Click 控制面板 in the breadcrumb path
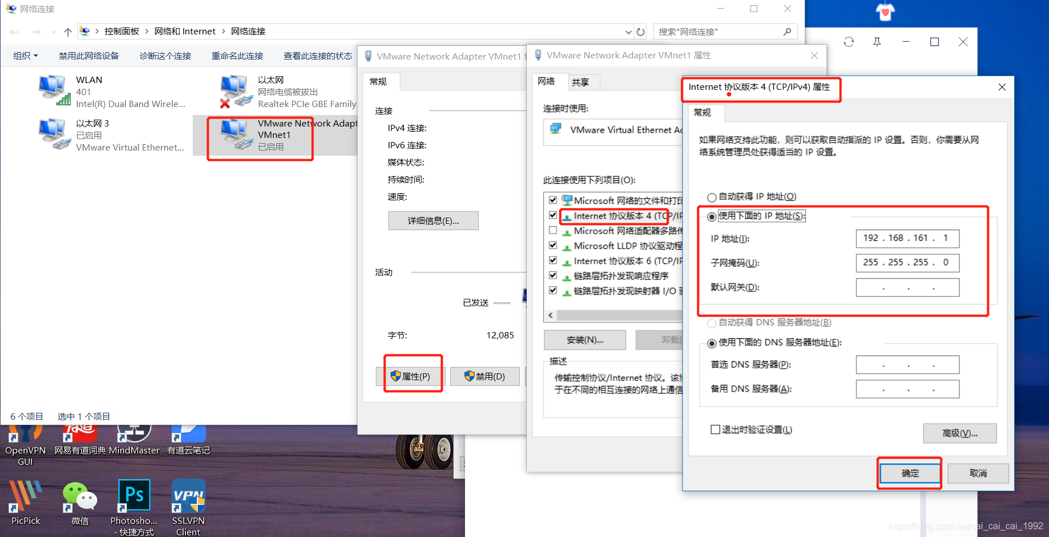The width and height of the screenshot is (1049, 537). [122, 31]
